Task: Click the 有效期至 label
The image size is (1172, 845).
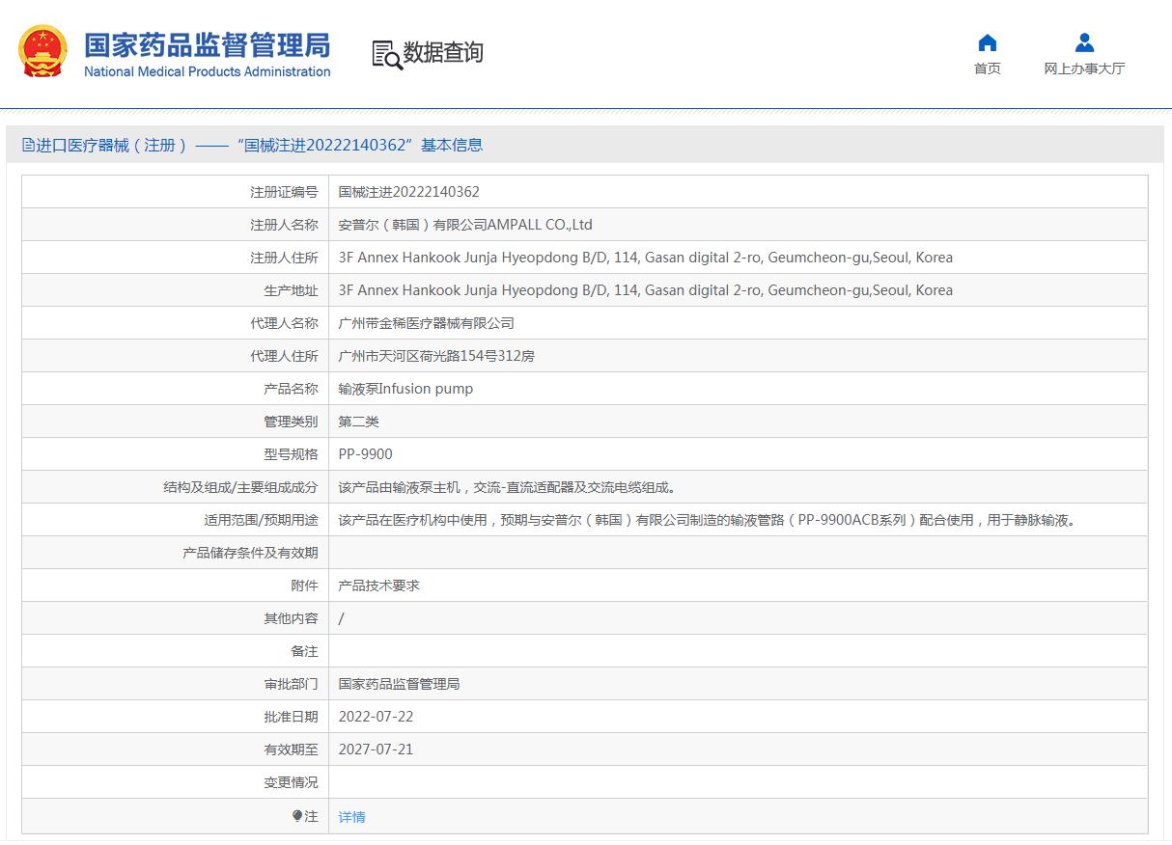Action: 291,750
